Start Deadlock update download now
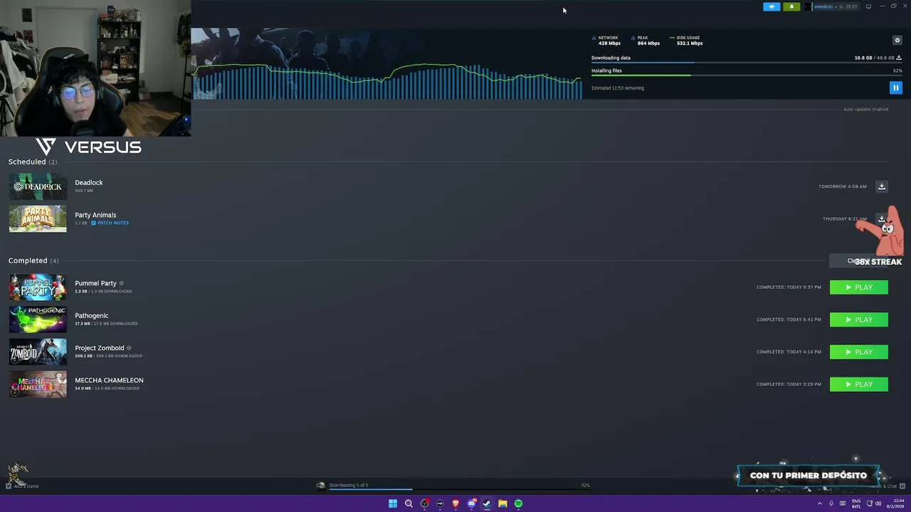Image resolution: width=911 pixels, height=512 pixels. point(881,186)
